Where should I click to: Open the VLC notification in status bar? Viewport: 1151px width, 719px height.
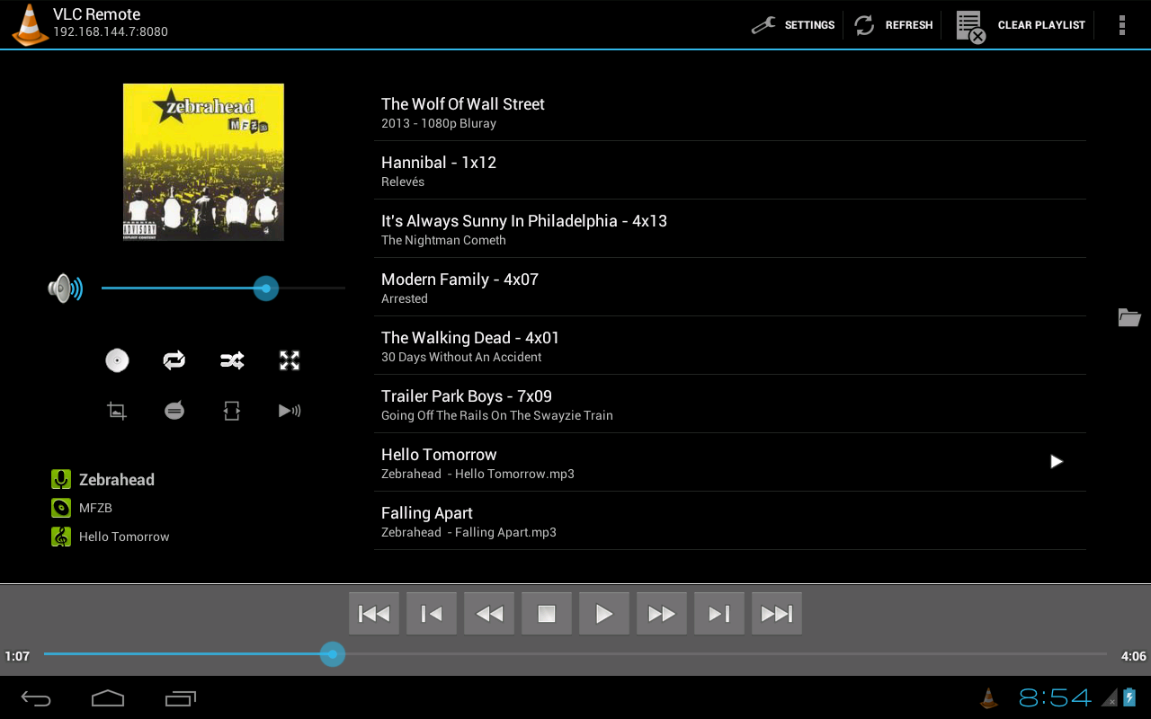[989, 697]
